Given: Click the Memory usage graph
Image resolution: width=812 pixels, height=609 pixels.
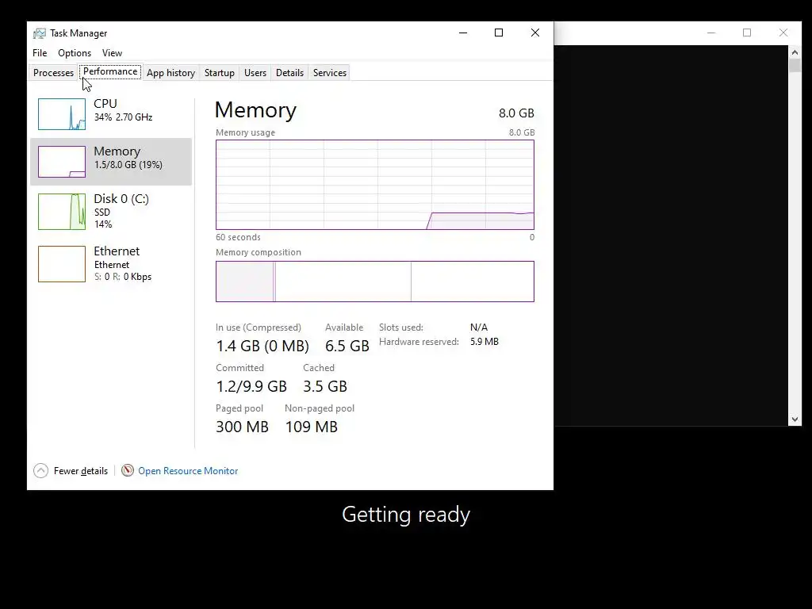Looking at the screenshot, I should click(375, 184).
